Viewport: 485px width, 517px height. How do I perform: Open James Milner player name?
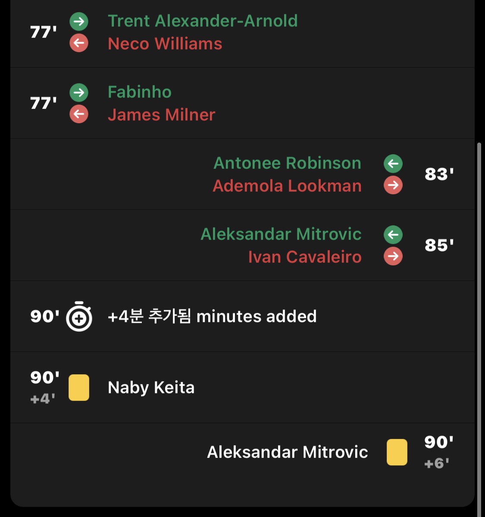pyautogui.click(x=161, y=115)
